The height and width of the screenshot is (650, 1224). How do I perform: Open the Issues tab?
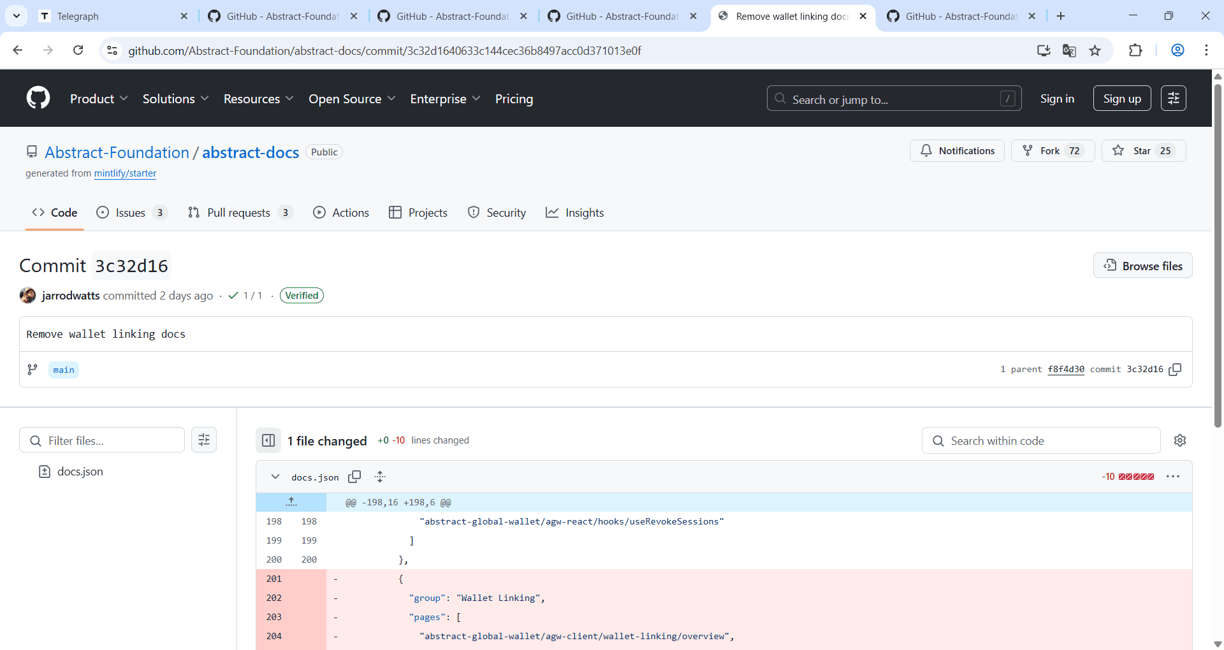pyautogui.click(x=131, y=213)
